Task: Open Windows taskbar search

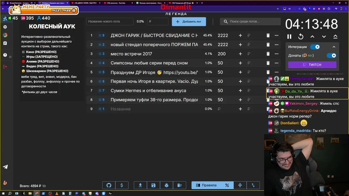Action: click(x=10, y=194)
